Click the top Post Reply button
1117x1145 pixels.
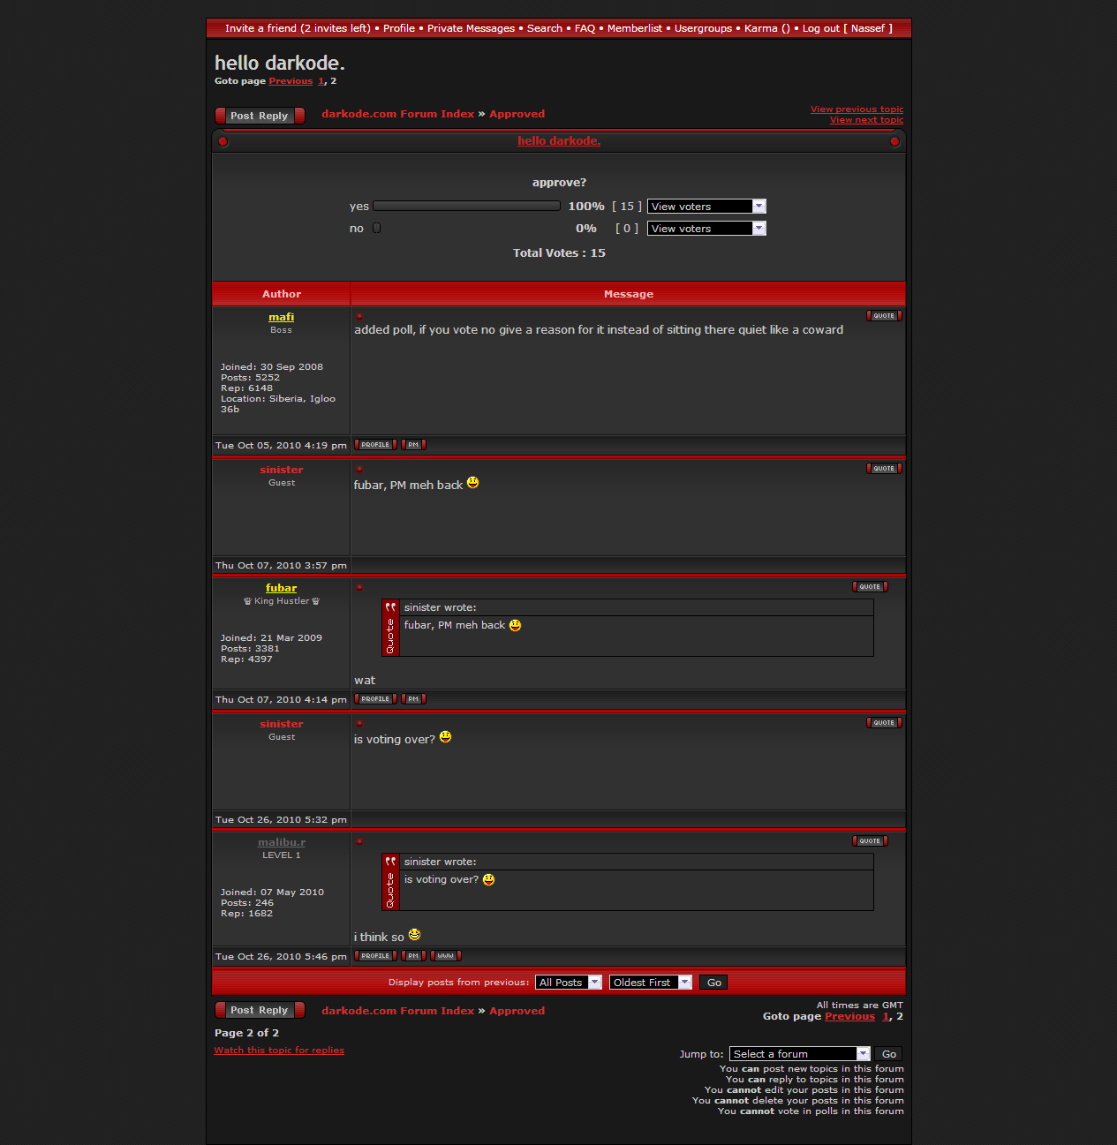(260, 116)
